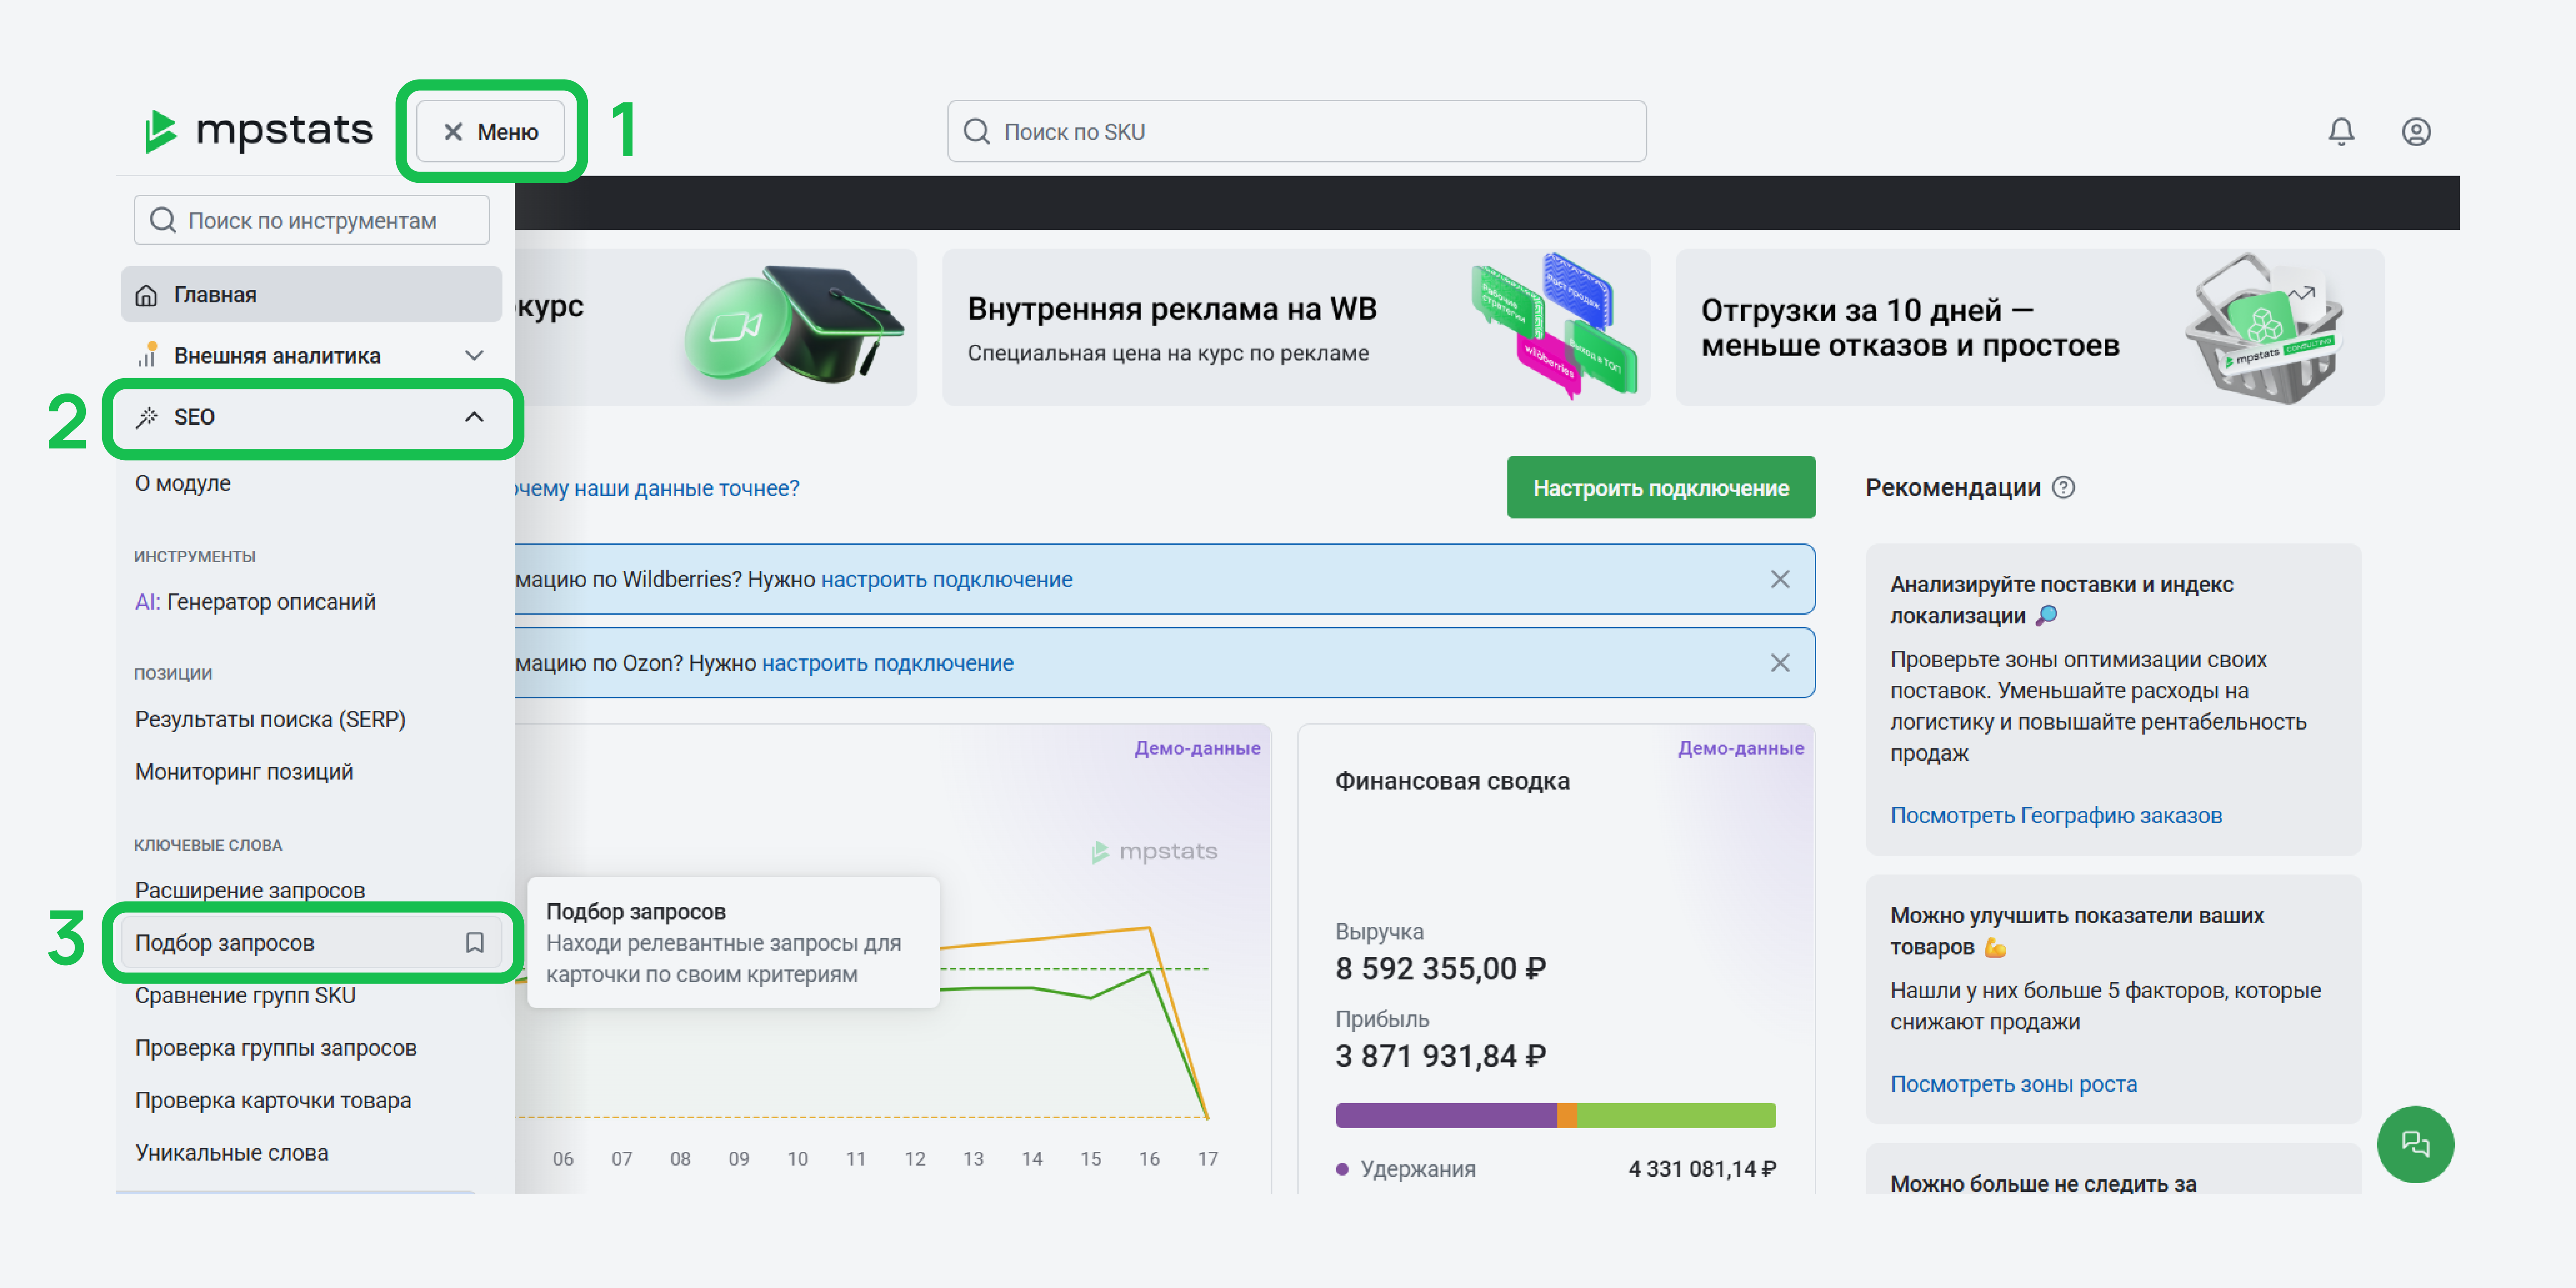Image resolution: width=2576 pixels, height=1288 pixels.
Task: Open the Отгрузки за 10 дней banner
Action: point(2030,328)
